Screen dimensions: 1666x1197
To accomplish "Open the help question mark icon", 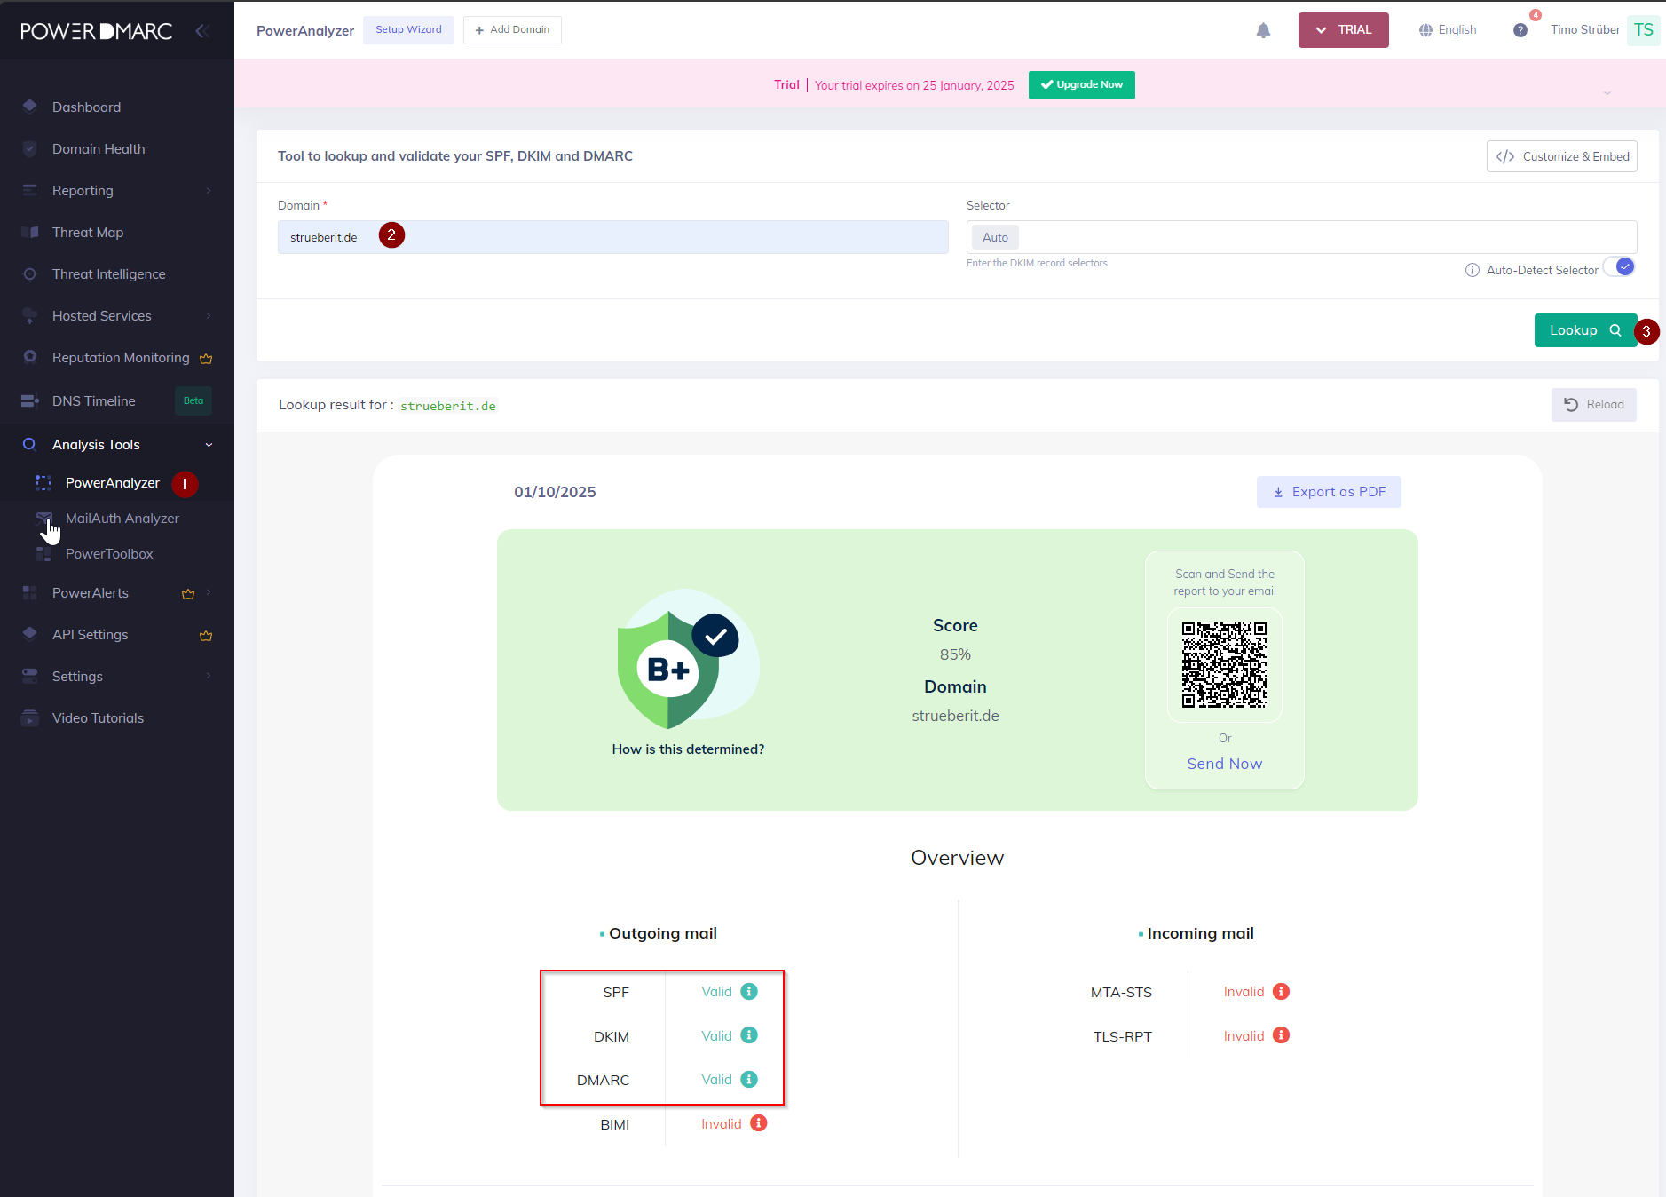I will [x=1520, y=30].
